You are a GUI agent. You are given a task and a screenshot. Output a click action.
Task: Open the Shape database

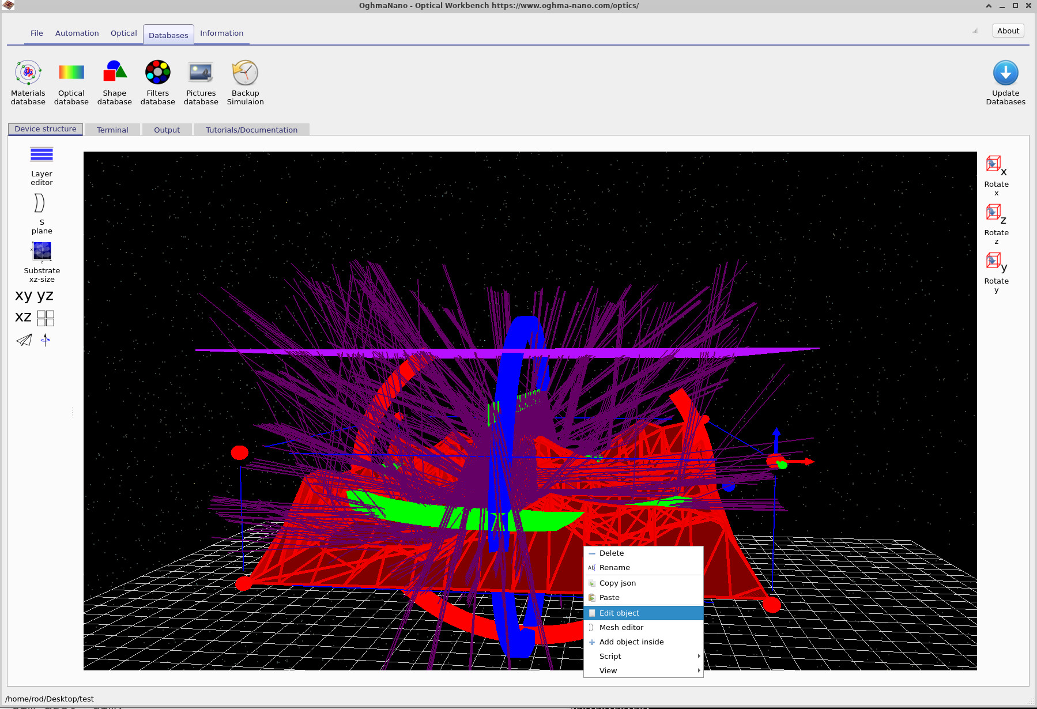(114, 81)
